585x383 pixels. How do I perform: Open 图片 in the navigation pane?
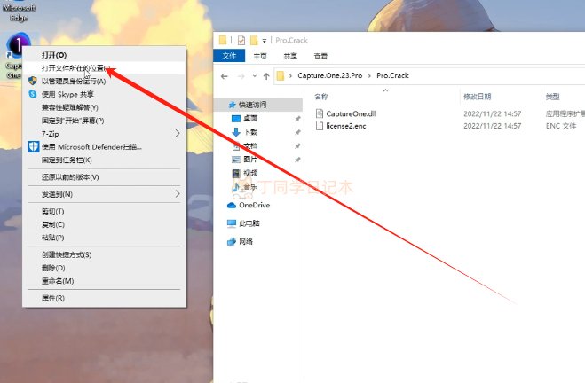coord(250,160)
